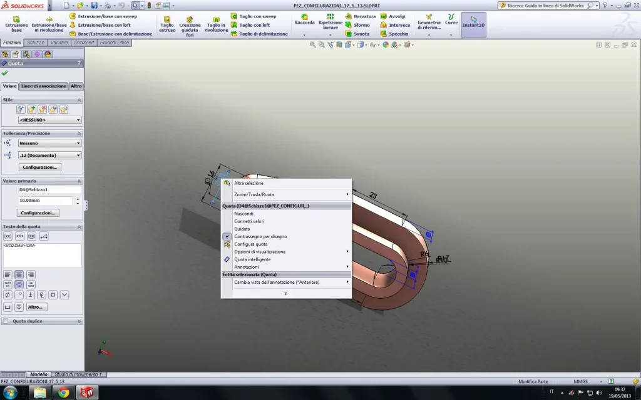
Task: Select center text justification in Testo della quota
Action: [x=19, y=274]
